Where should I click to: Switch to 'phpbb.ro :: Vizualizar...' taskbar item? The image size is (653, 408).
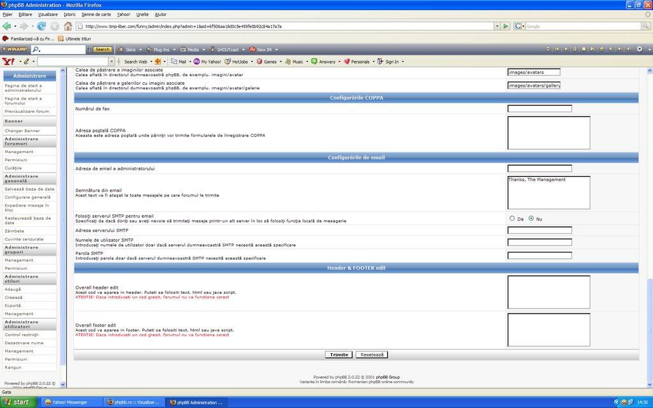[134, 402]
